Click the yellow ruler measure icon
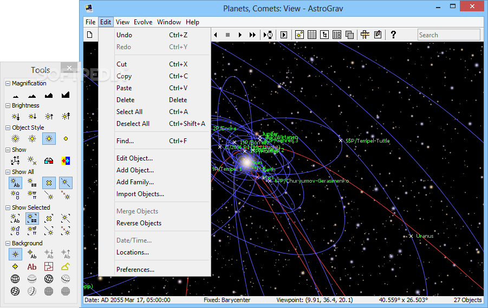Viewport: 488px width, 308px height. click(x=365, y=35)
